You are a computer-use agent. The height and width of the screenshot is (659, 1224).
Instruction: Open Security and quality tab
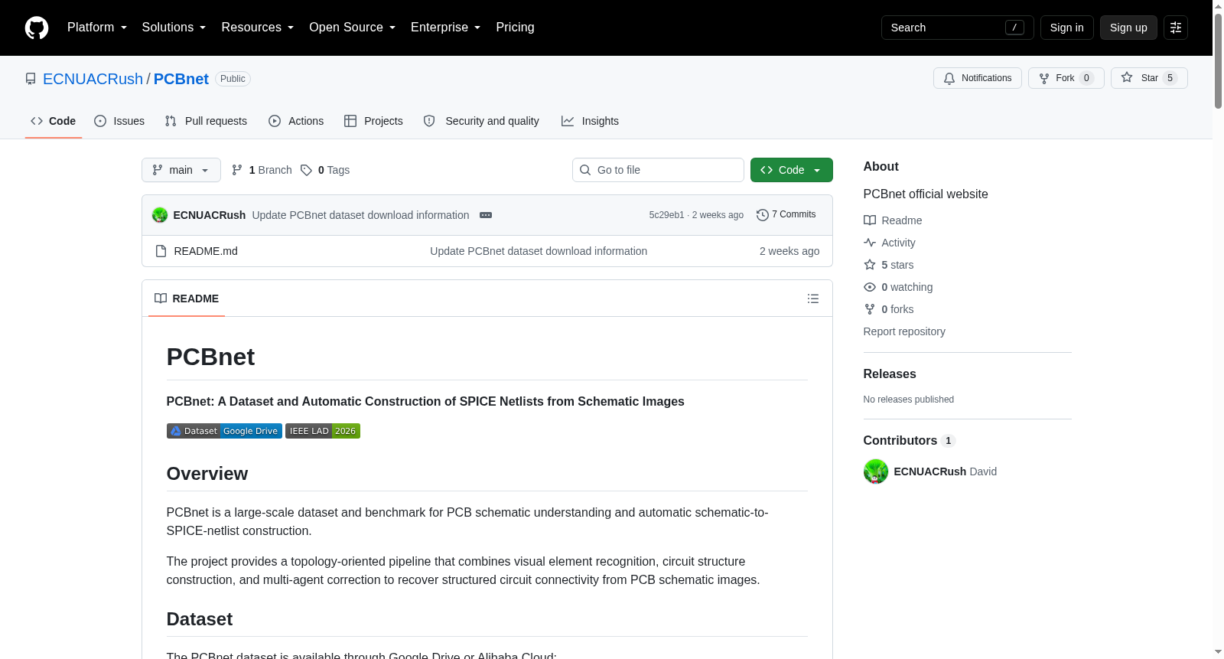point(481,121)
